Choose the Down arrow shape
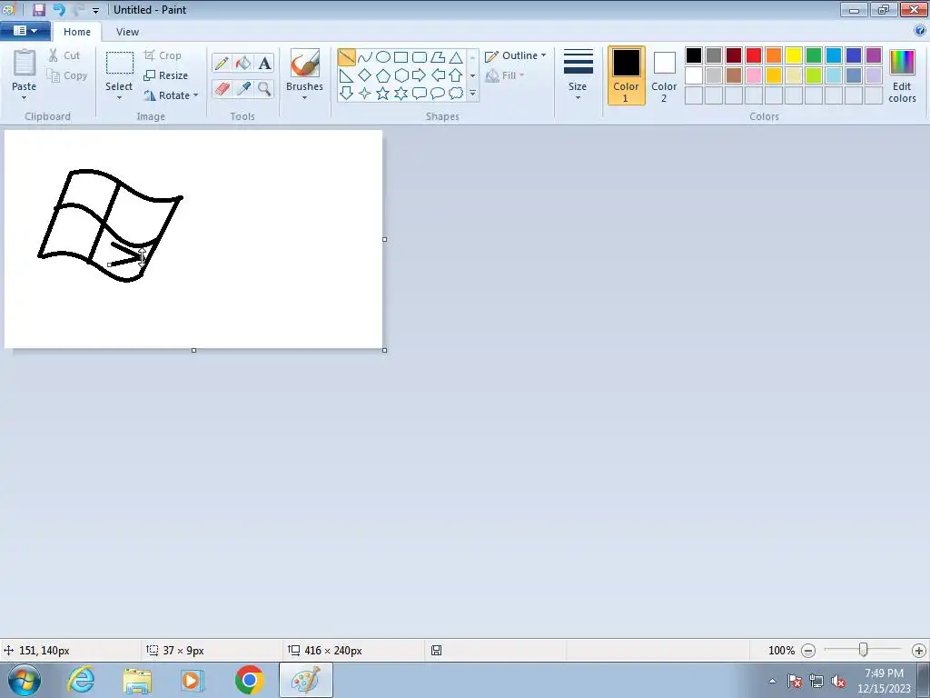 click(x=346, y=94)
